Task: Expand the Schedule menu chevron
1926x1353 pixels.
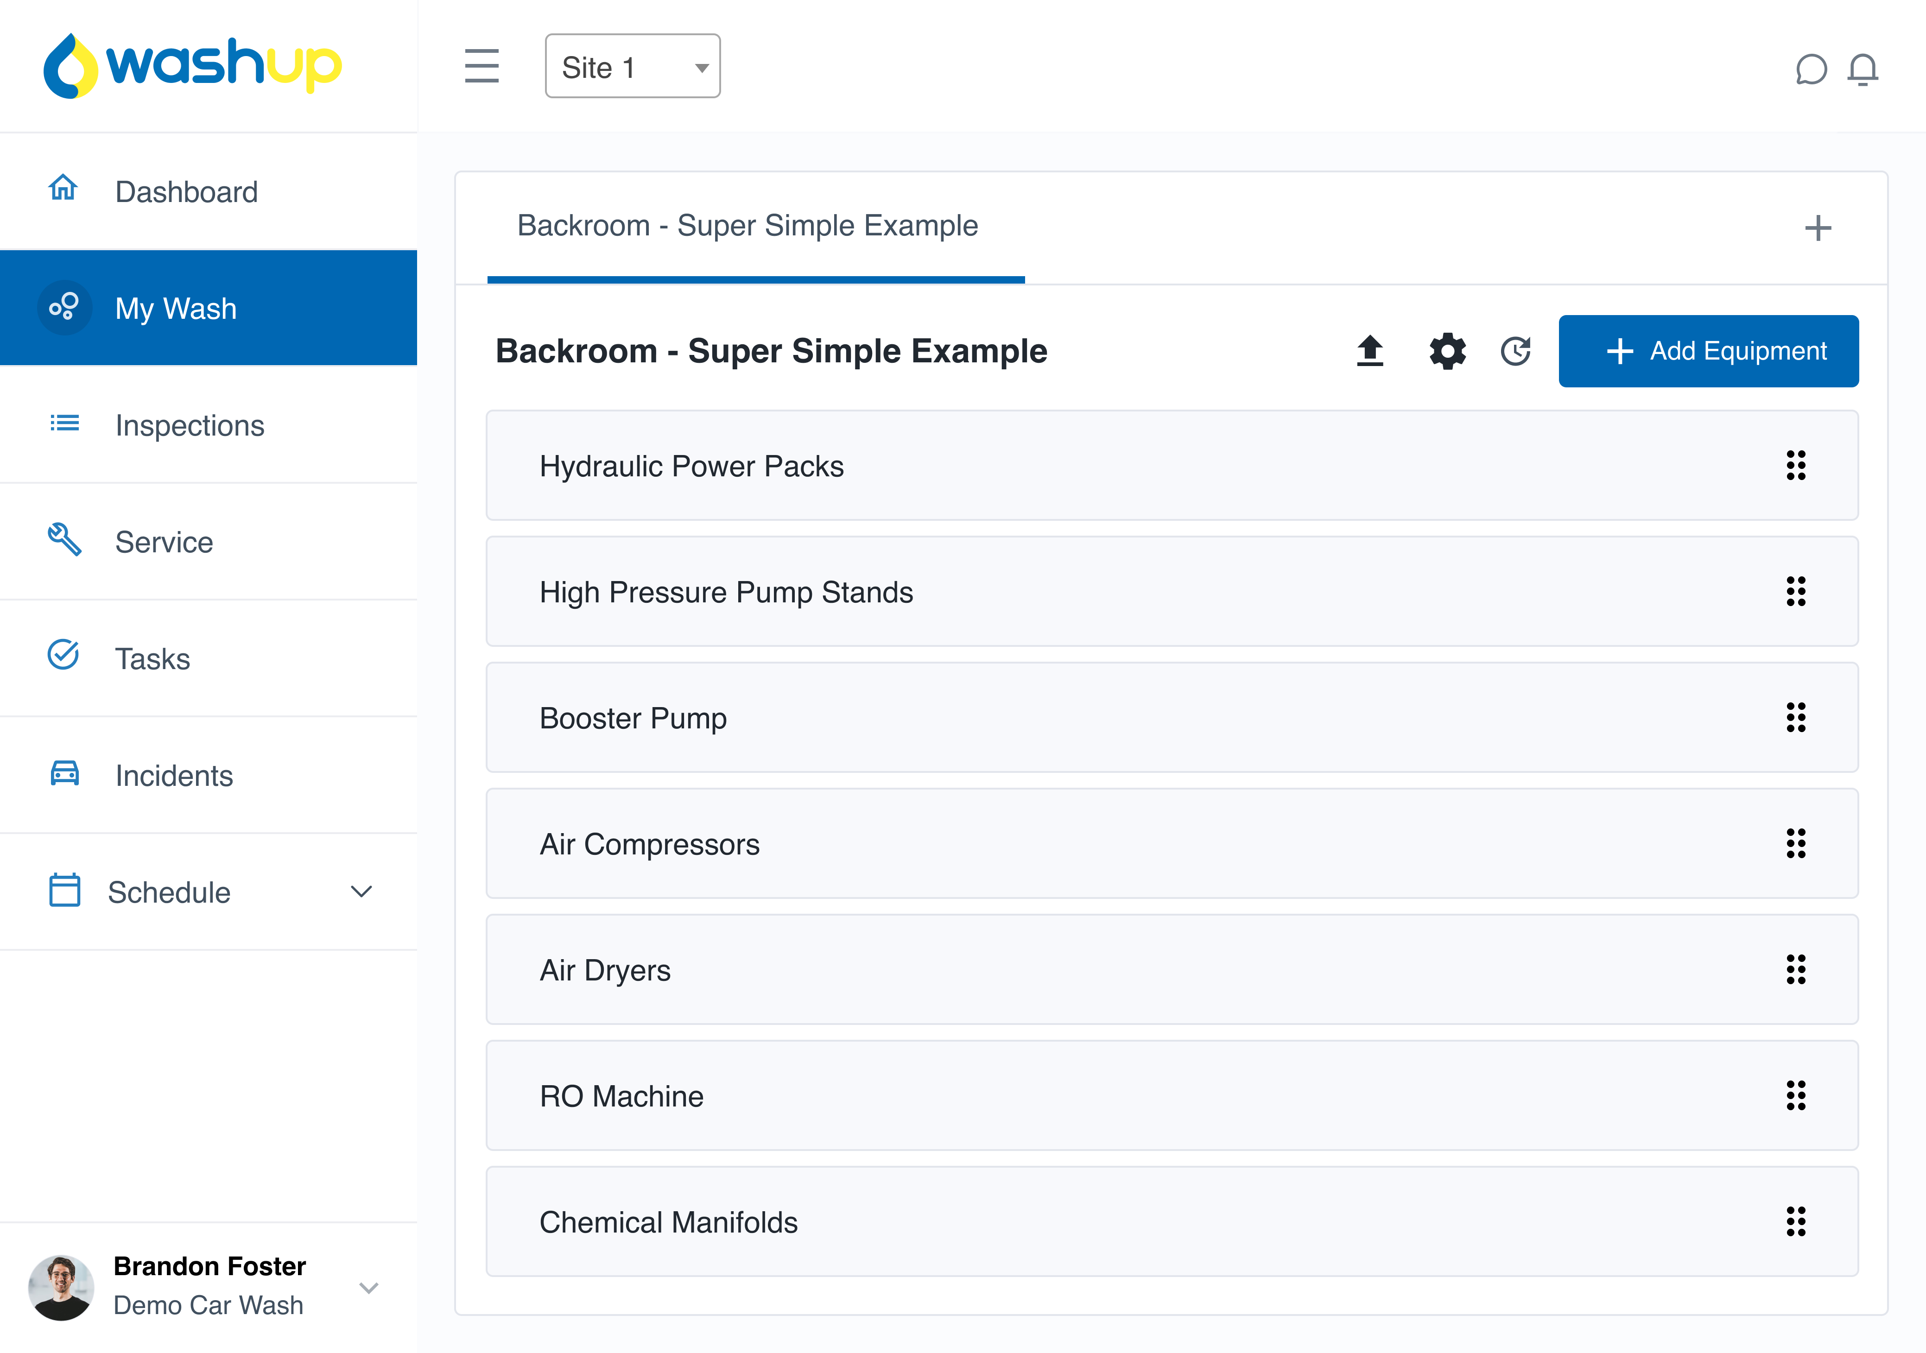Action: pyautogui.click(x=361, y=891)
